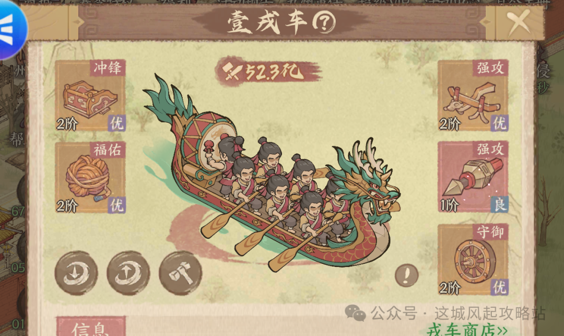This screenshot has width=564, height=336.
Task: Click the hammer forge round button
Action: [181, 273]
